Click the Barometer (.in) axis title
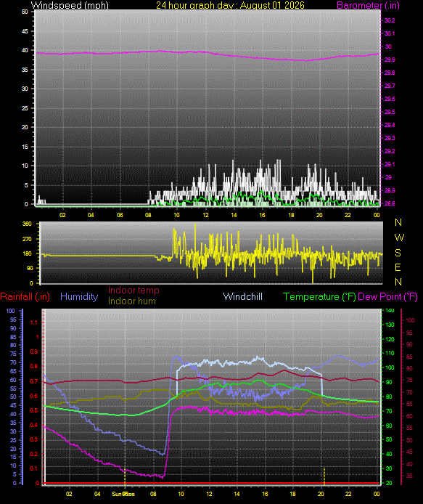Screen dimensions: 423x504 (x=368, y=5)
